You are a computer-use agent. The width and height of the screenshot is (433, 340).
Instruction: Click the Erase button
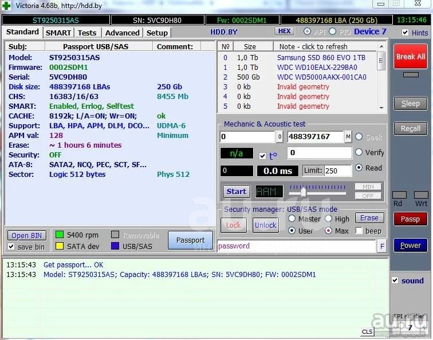[369, 218]
